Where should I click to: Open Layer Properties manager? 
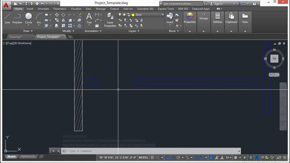[110, 20]
